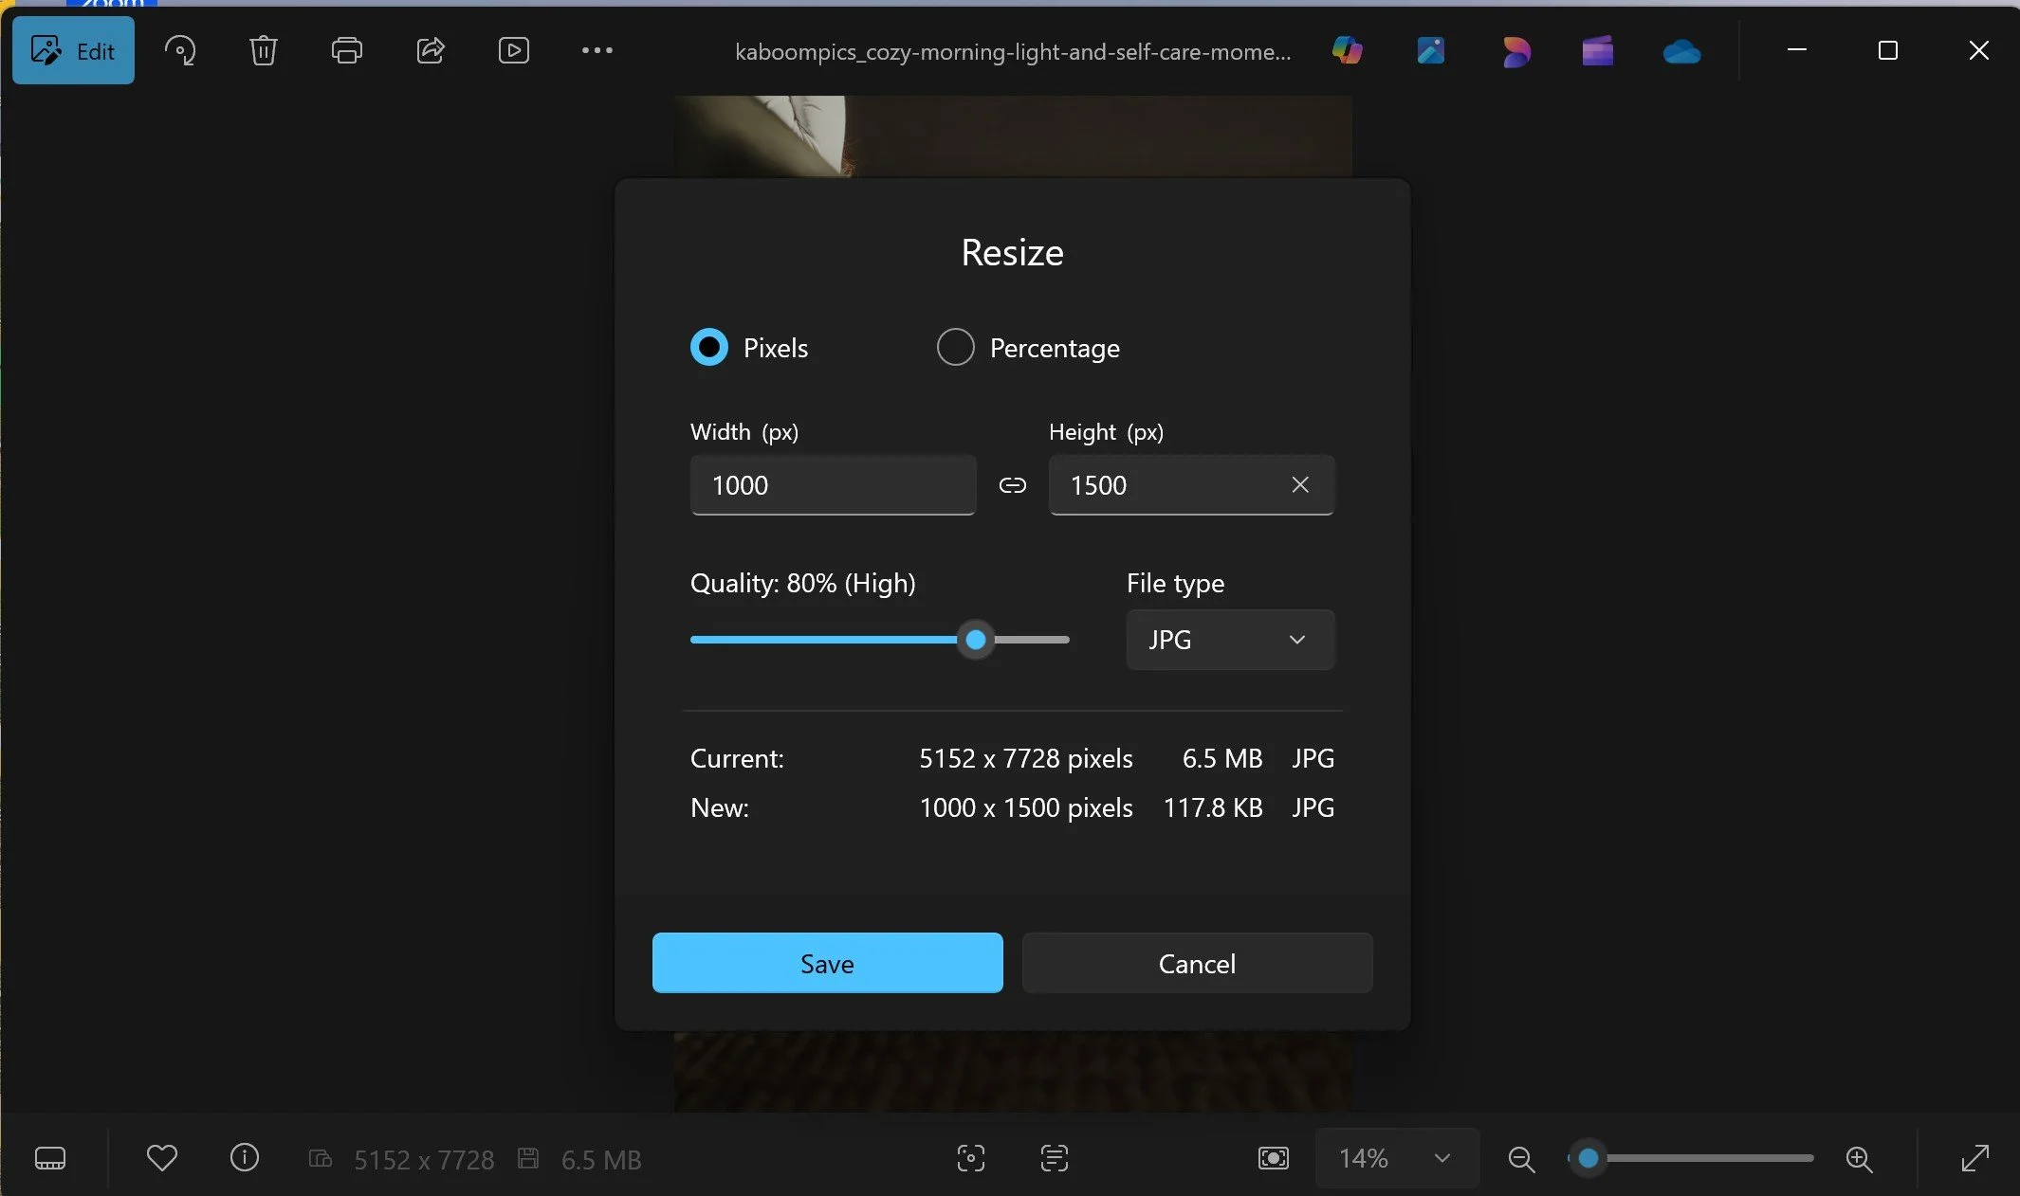2020x1196 pixels.
Task: Toggle the filmstrip icon at bottom left
Action: coord(50,1158)
